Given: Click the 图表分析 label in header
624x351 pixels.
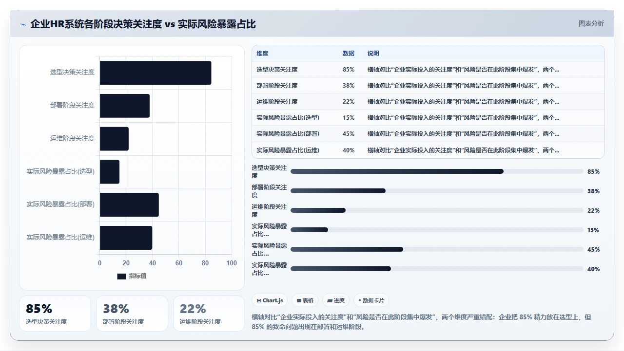Looking at the screenshot, I should tap(591, 23).
